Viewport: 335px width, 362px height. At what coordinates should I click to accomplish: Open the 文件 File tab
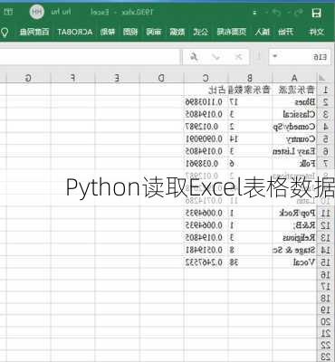(317, 32)
